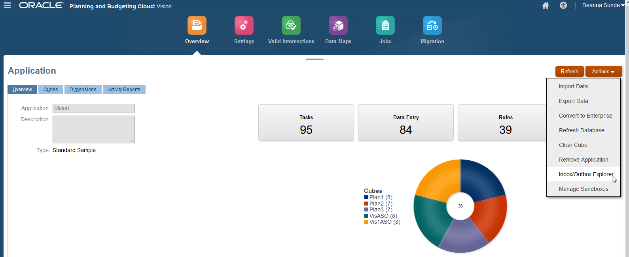Choose Import Data from Actions menu
Image resolution: width=629 pixels, height=257 pixels.
click(x=584, y=86)
